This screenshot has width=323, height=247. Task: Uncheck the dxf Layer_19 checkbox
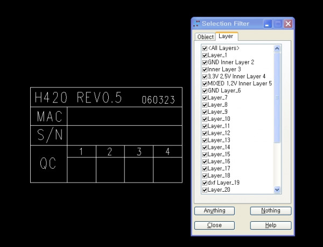pyautogui.click(x=205, y=183)
